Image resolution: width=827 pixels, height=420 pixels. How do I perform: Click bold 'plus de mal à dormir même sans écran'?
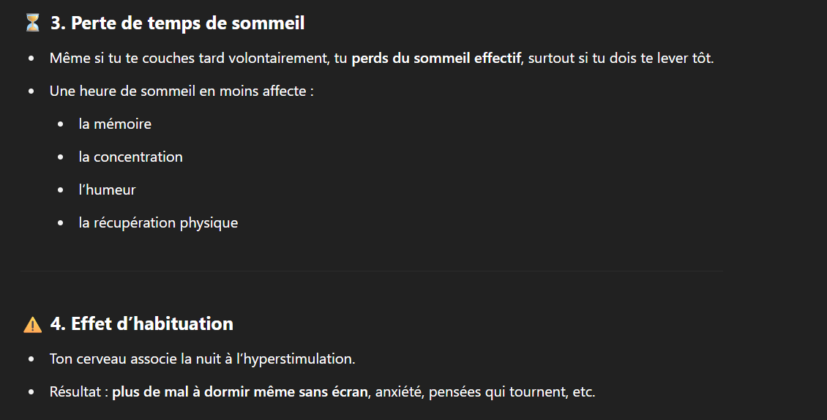[x=240, y=392]
